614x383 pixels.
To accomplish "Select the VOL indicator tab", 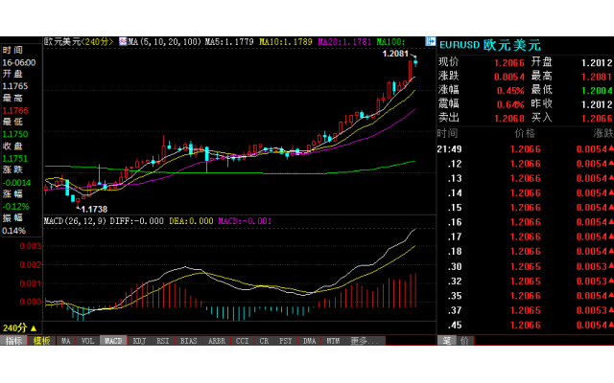I will pos(87,340).
